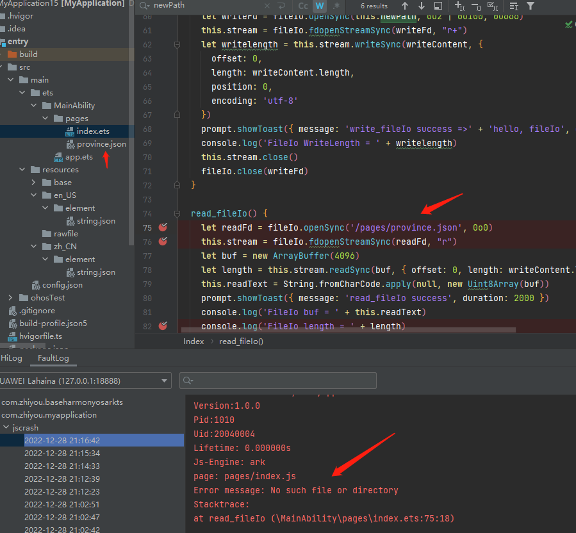Image resolution: width=576 pixels, height=533 pixels.
Task: Toggle the Regex (.*) search option
Action: tap(336, 6)
